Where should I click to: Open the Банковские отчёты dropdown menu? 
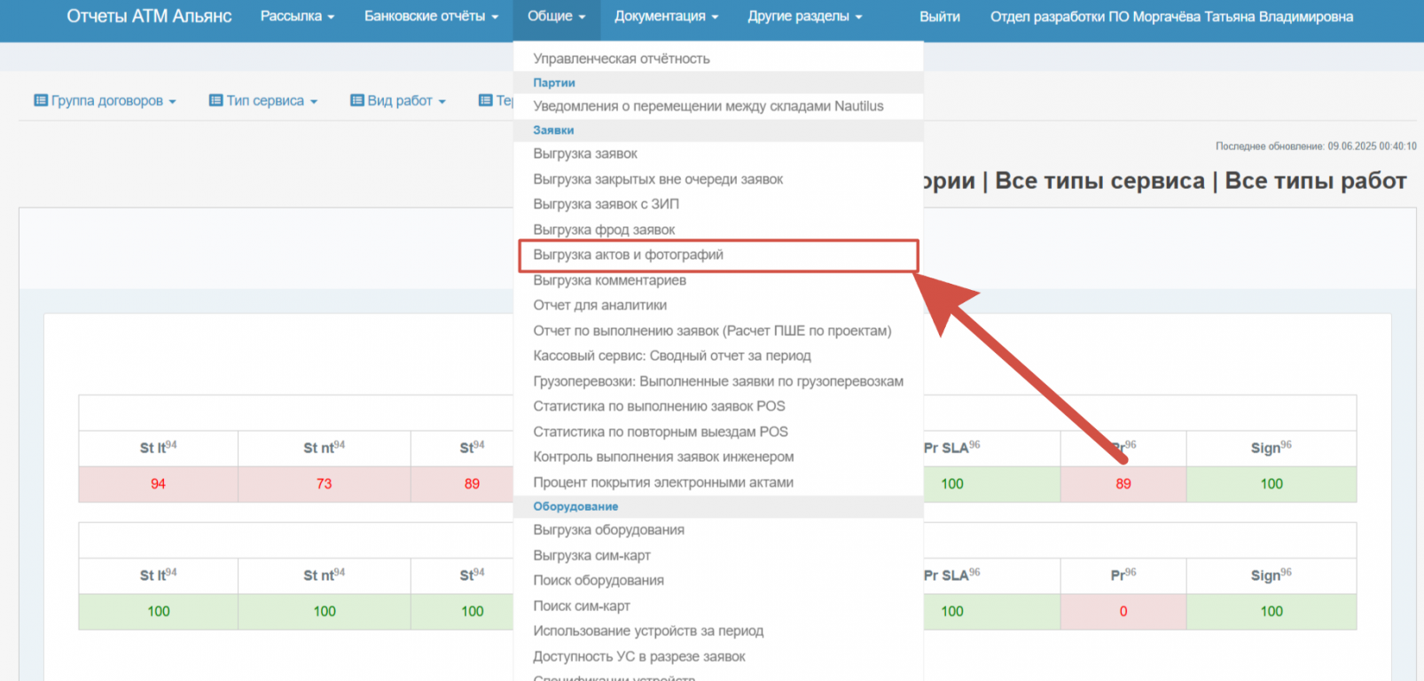click(431, 16)
